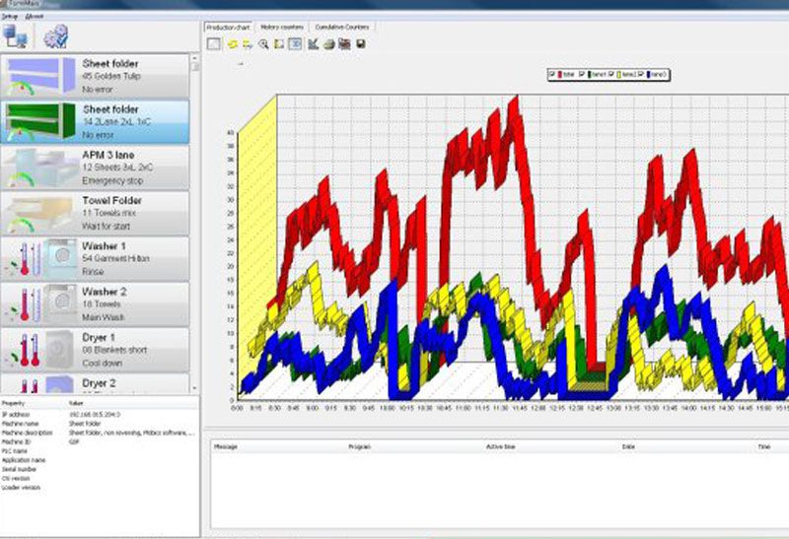This screenshot has height=539, width=789.
Task: Toggle the 'total' series checkbox in legend
Action: [x=553, y=74]
